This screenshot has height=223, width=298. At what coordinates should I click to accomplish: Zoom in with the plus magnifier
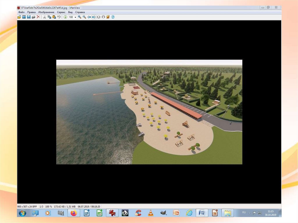(80, 17)
